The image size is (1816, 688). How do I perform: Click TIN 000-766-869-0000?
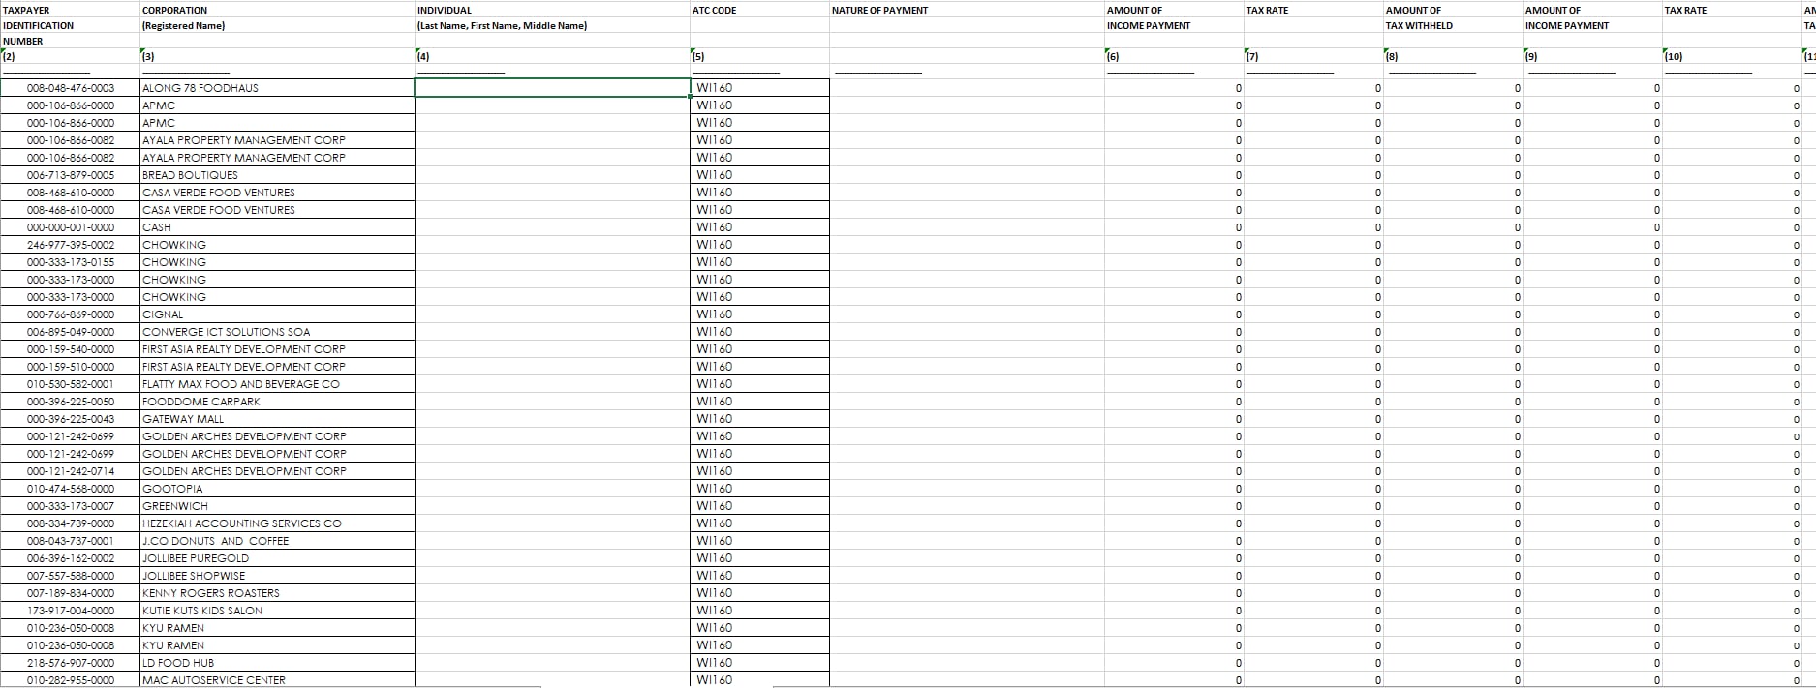point(71,314)
